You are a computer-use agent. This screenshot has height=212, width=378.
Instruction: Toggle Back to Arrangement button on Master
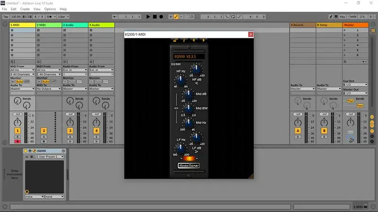point(365,62)
